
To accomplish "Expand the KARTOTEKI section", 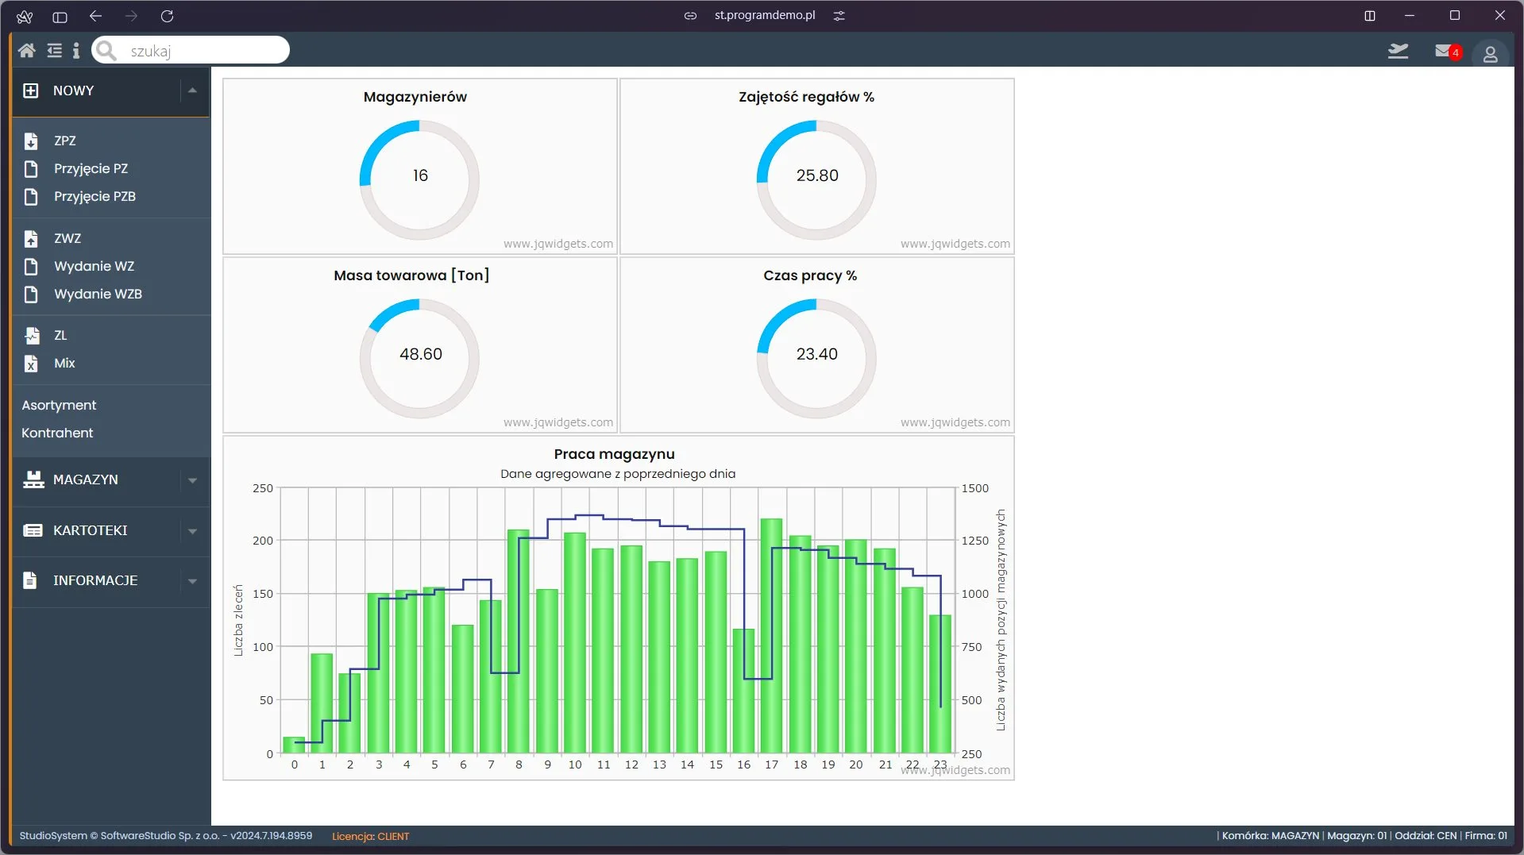I will (110, 530).
